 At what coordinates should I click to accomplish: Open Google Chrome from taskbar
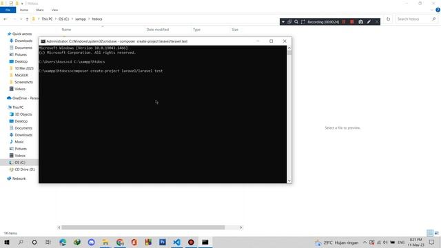click(120, 242)
